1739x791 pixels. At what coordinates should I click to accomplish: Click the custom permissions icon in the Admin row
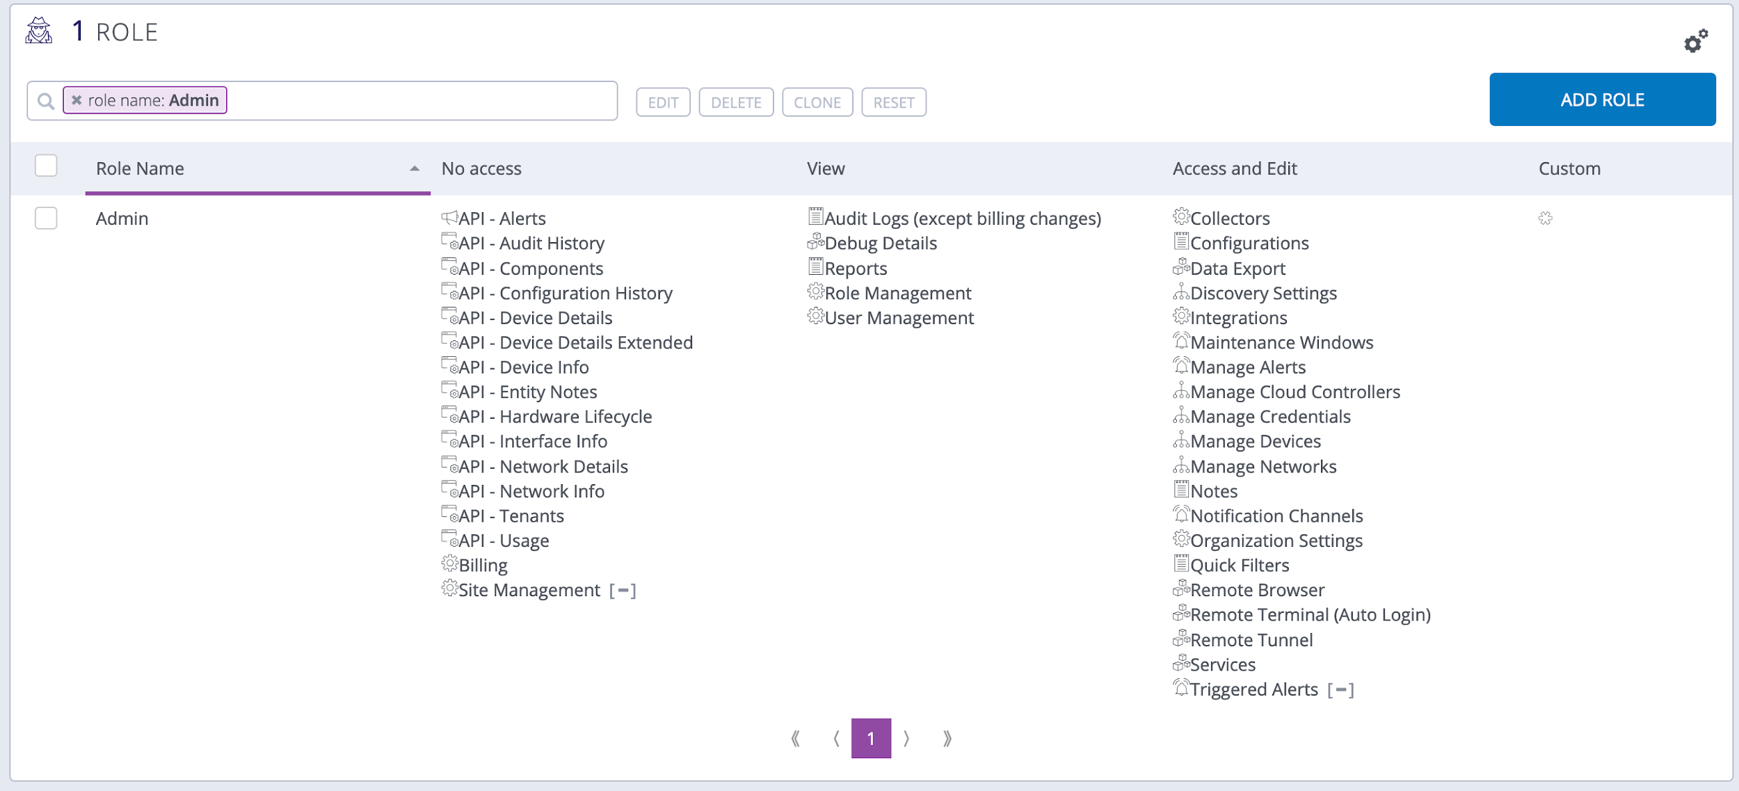coord(1547,217)
